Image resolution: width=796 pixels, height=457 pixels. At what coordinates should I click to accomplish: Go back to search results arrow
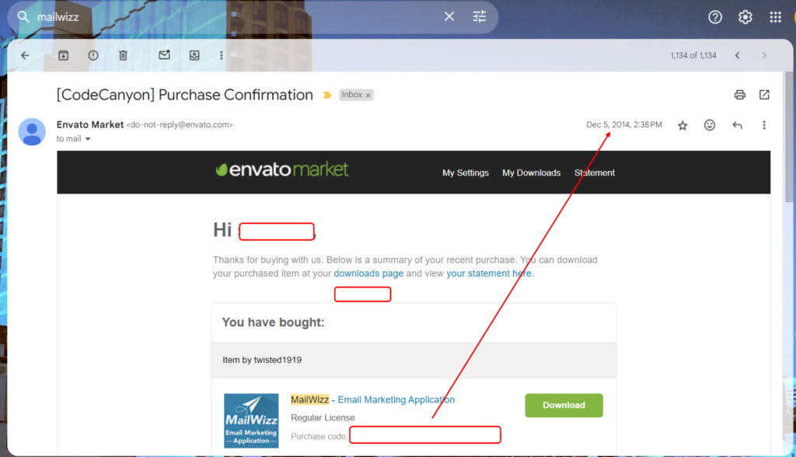26,55
